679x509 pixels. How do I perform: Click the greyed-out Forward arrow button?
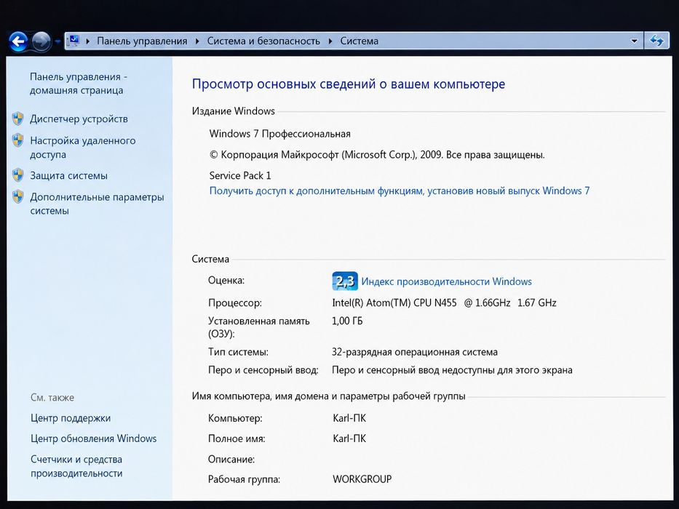(41, 41)
